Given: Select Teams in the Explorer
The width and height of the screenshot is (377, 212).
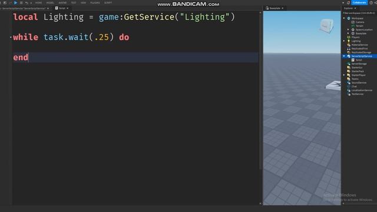Looking at the screenshot, I should tap(355, 79).
